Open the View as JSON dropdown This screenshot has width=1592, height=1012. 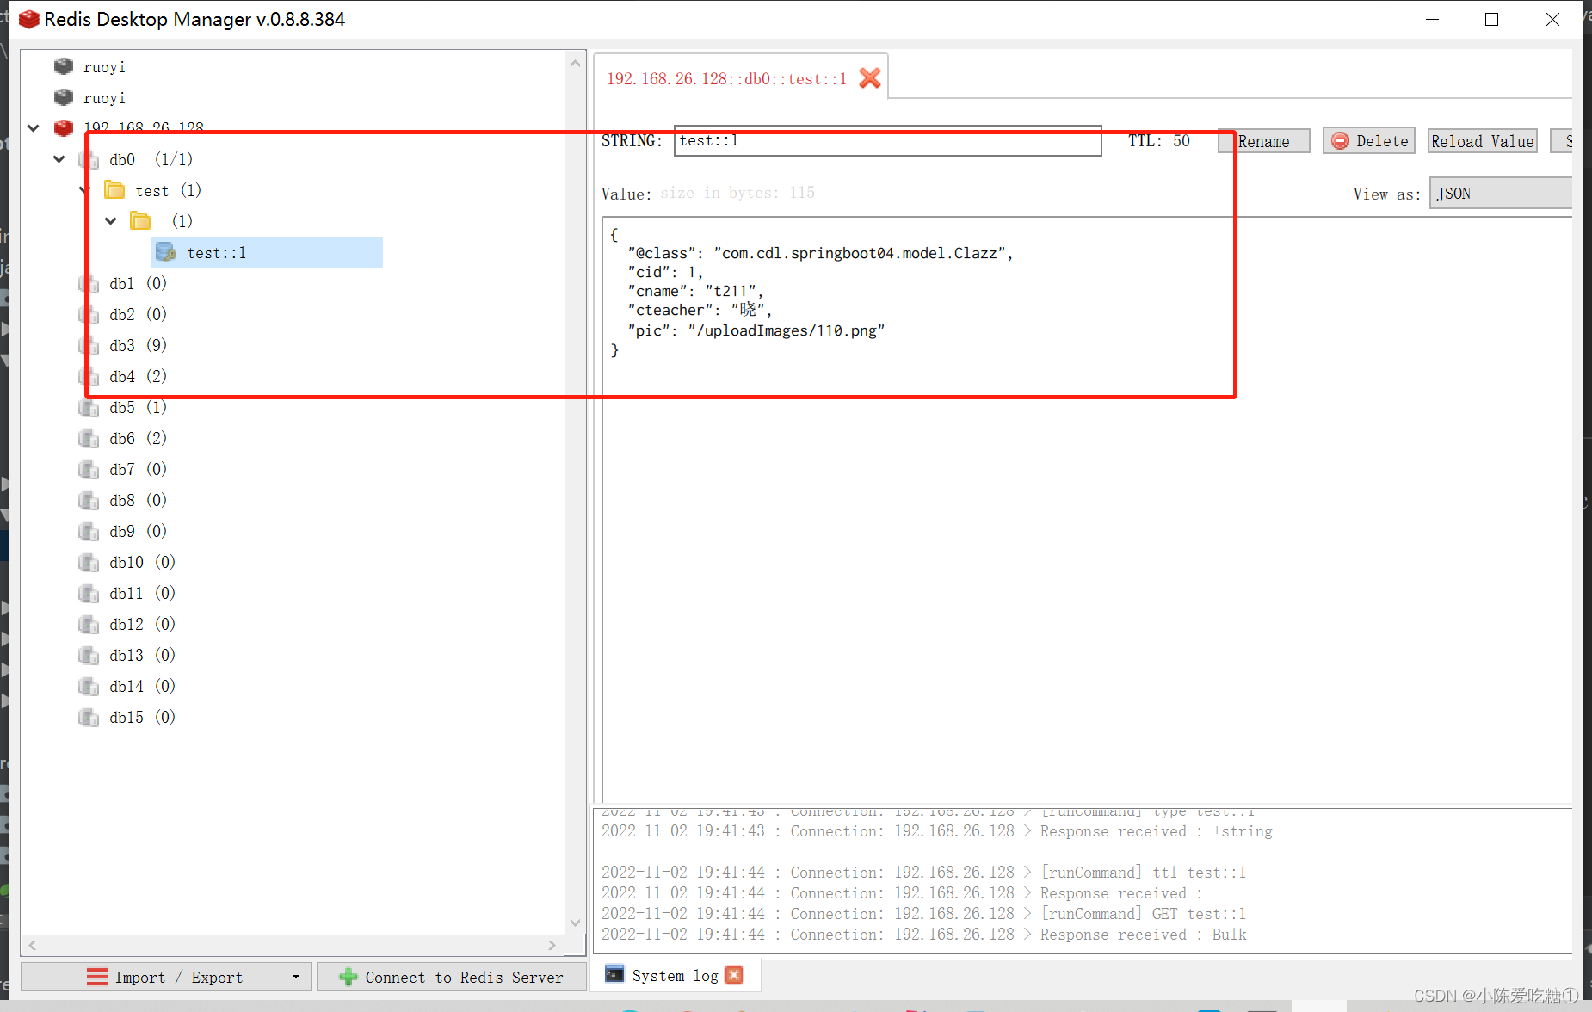click(1500, 194)
